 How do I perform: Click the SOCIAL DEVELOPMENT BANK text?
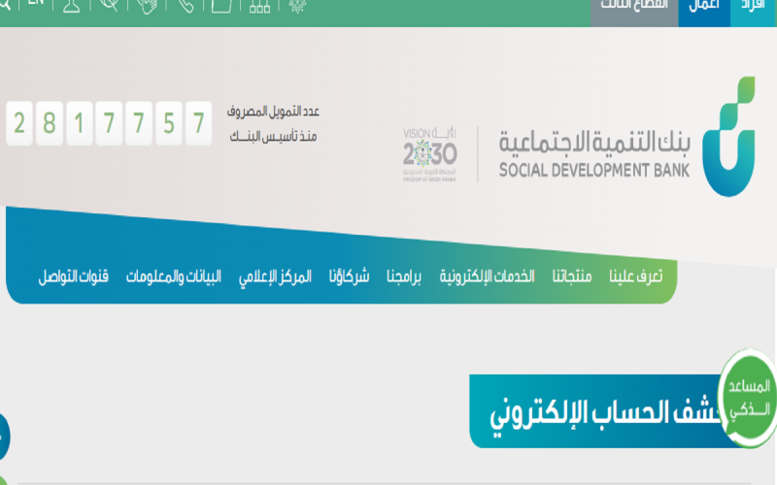pyautogui.click(x=594, y=171)
